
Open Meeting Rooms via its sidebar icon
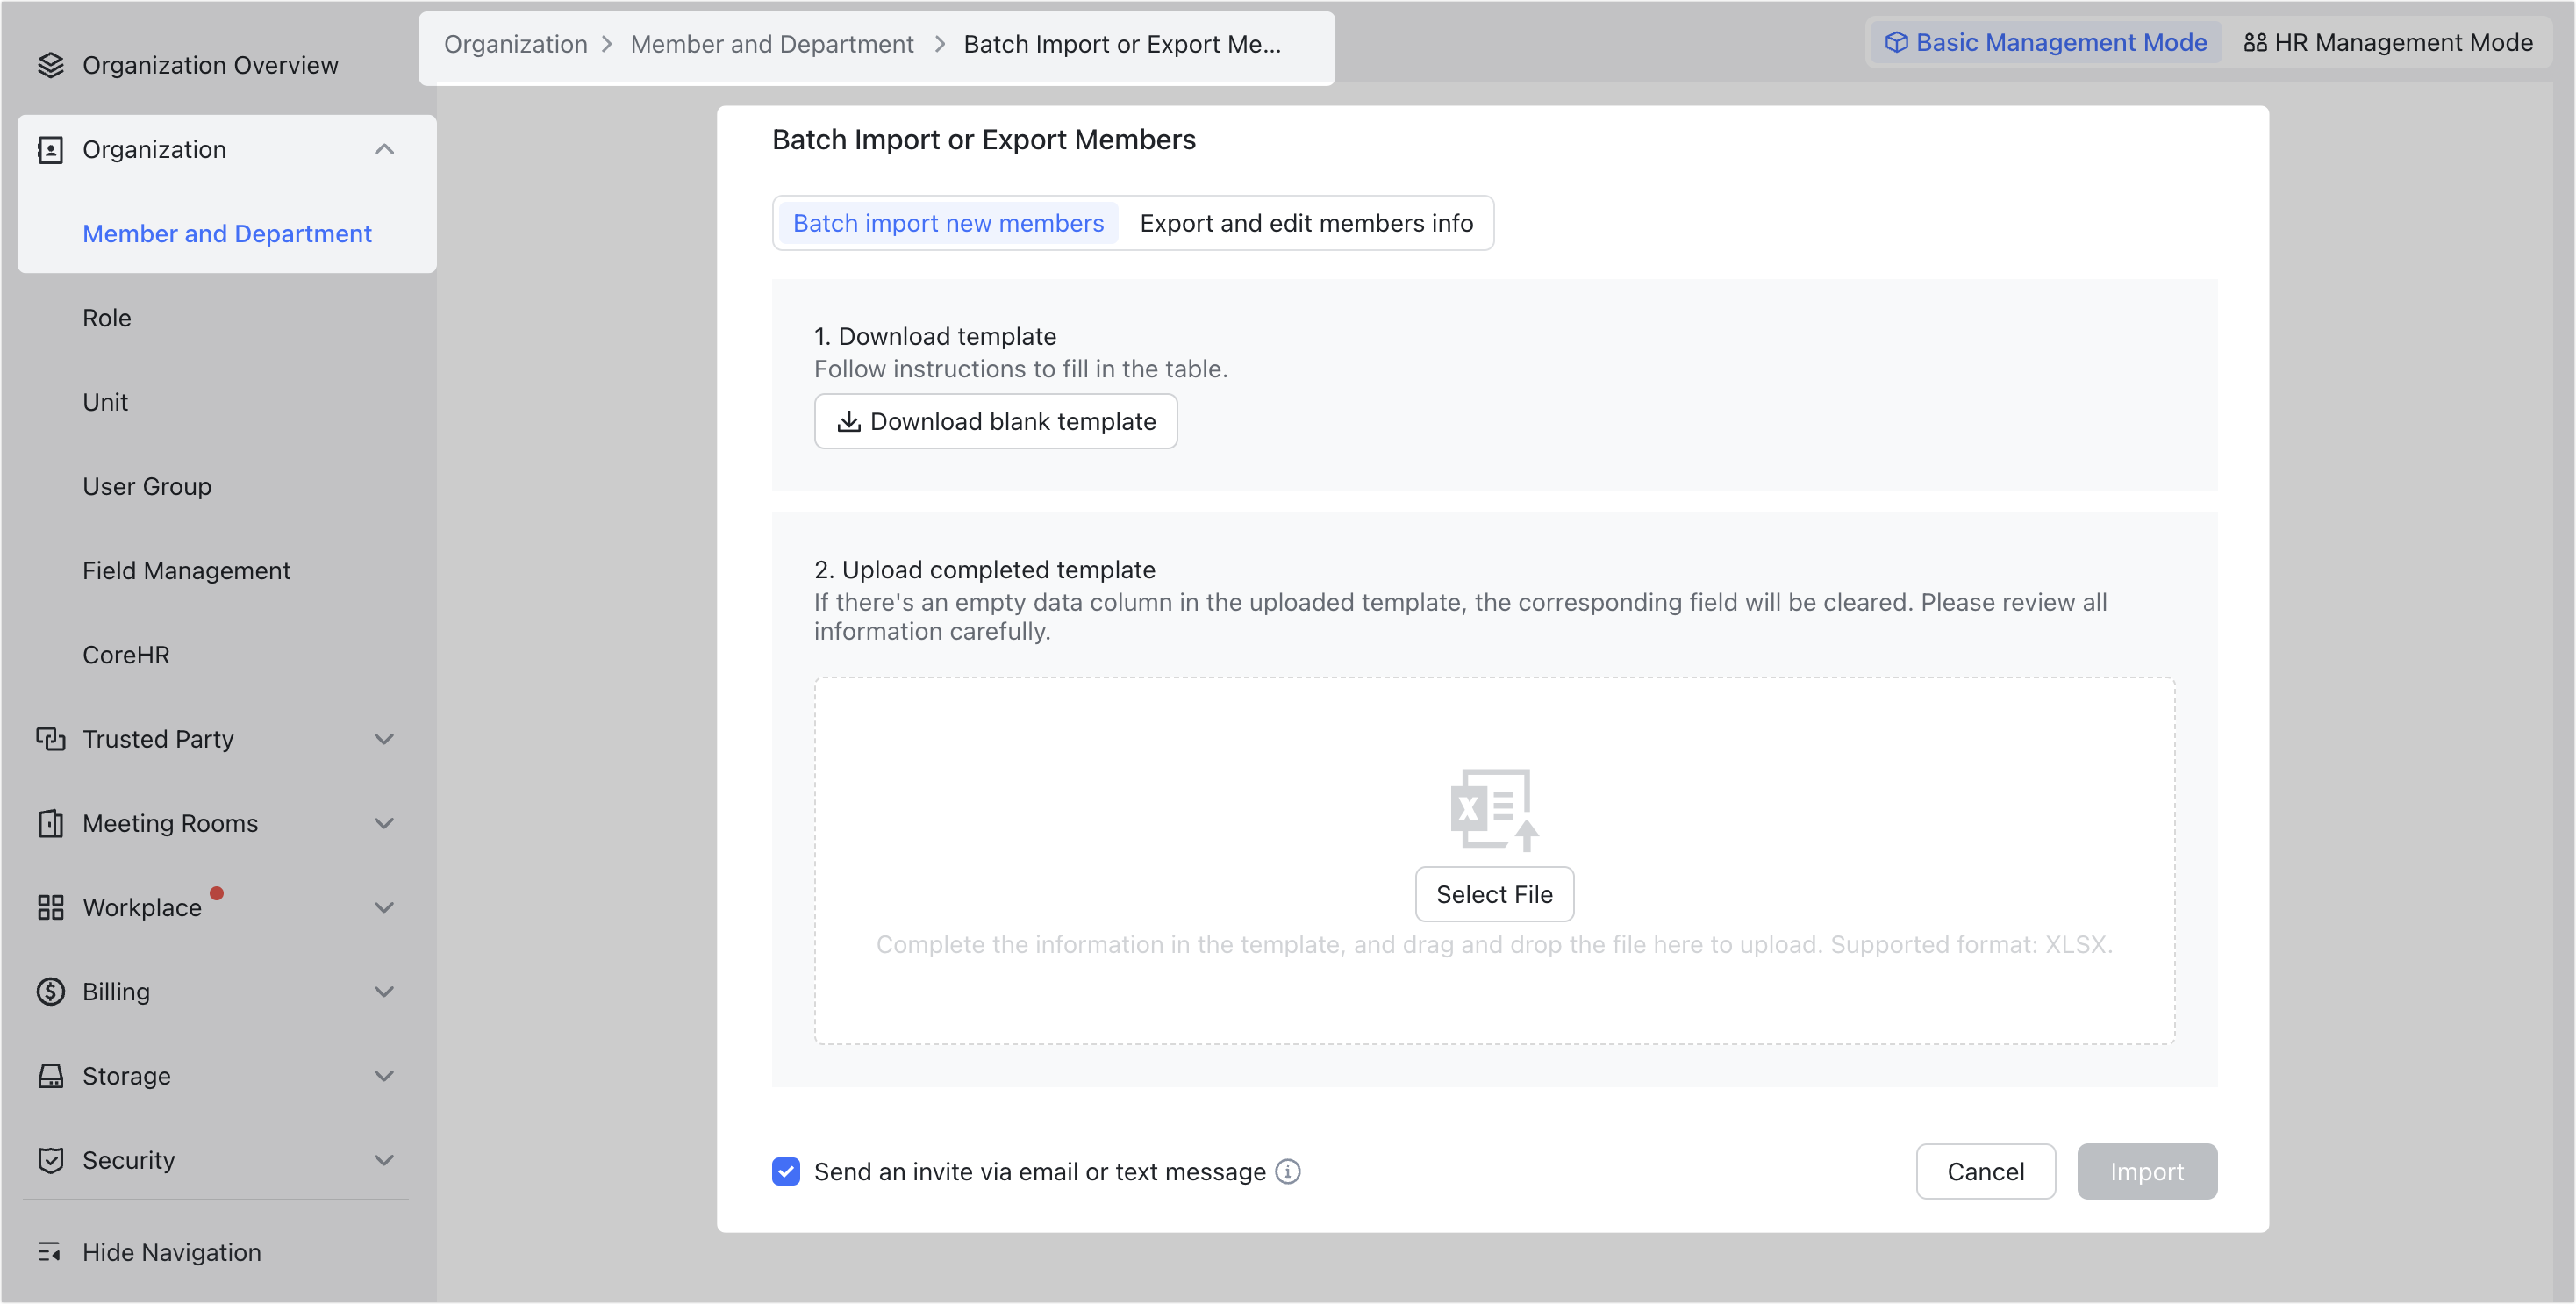click(52, 822)
